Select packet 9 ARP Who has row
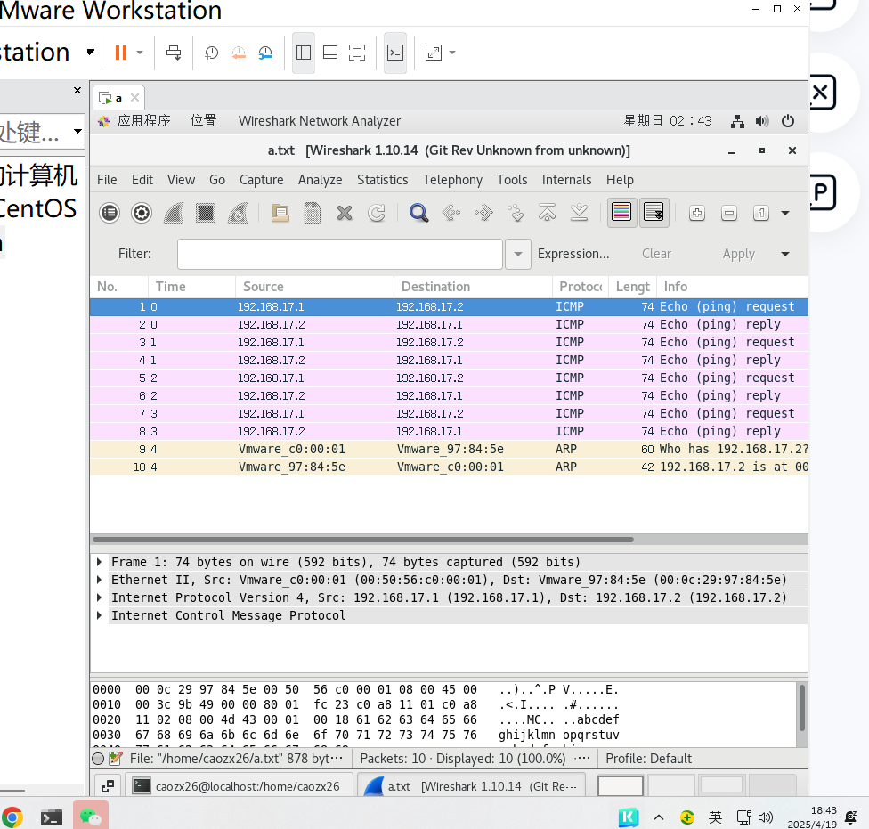Image resolution: width=869 pixels, height=829 pixels. click(x=449, y=449)
